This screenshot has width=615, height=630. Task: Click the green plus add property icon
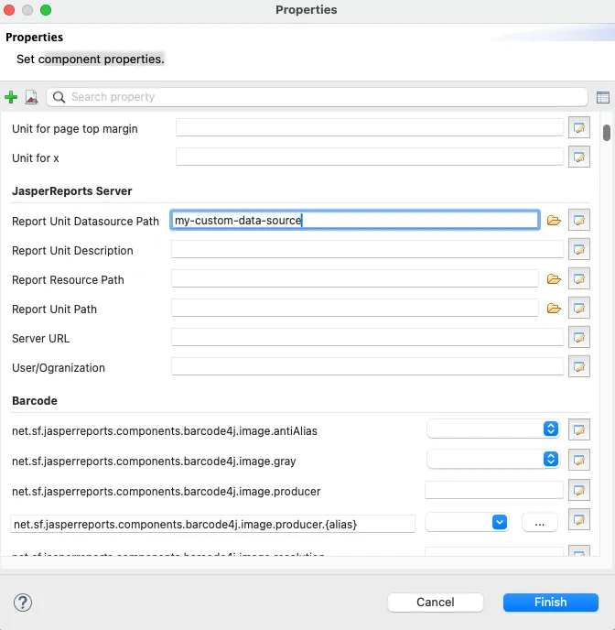(x=11, y=97)
